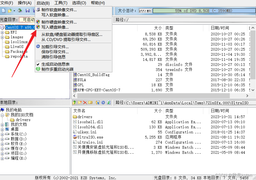Screen dimensions: 256x180
Task: Click the RPM-GPG-KEY-CentOS-7 file icon
Action: (75, 90)
